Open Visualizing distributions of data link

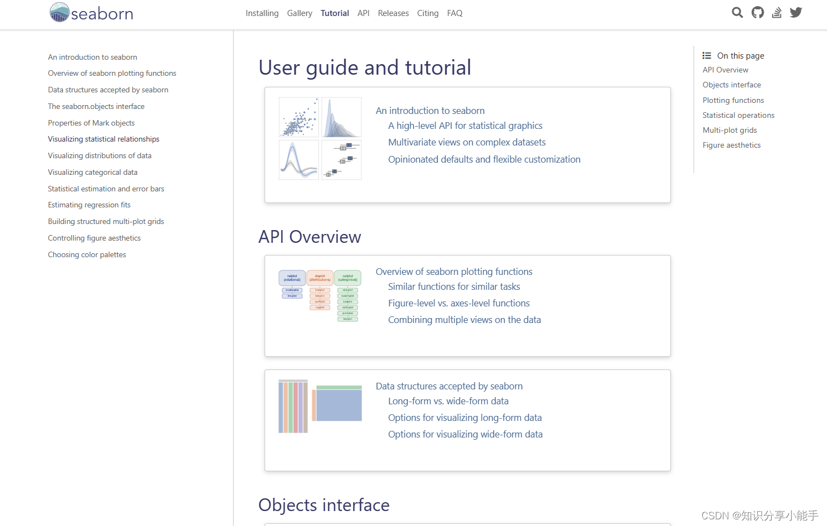100,155
